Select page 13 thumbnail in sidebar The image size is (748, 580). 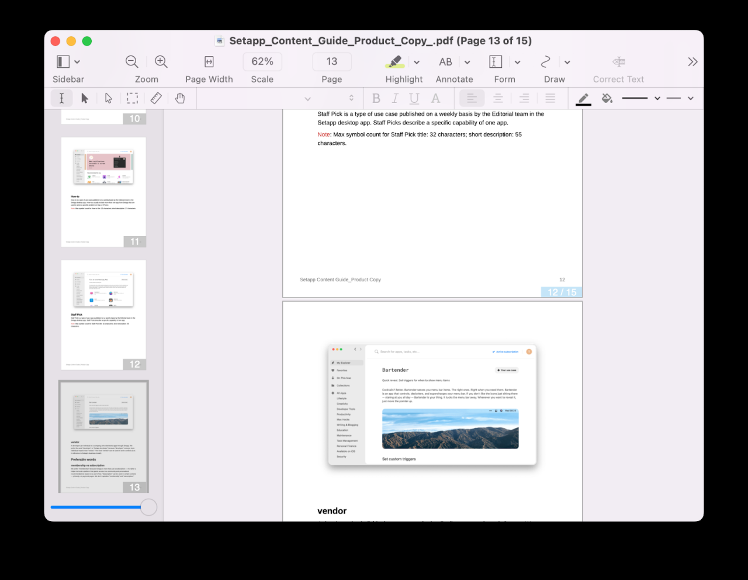point(103,437)
